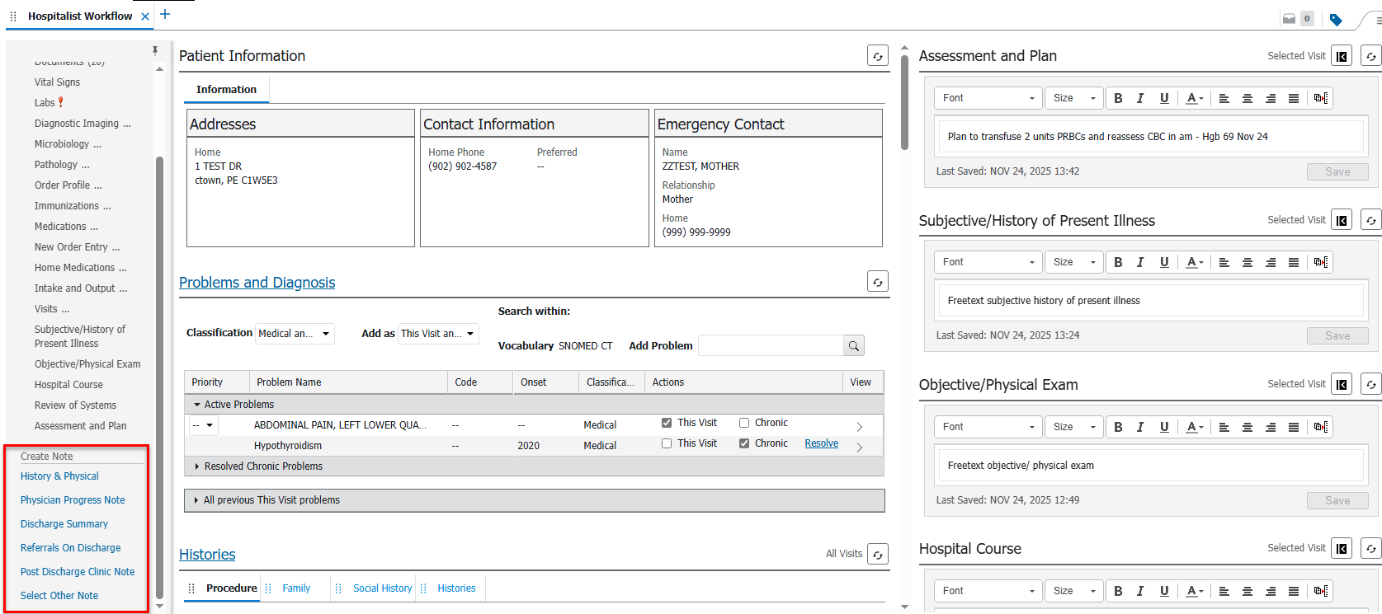The height and width of the screenshot is (614, 1382).
Task: Open Font dropdown in Assessment and Plan
Action: [988, 98]
